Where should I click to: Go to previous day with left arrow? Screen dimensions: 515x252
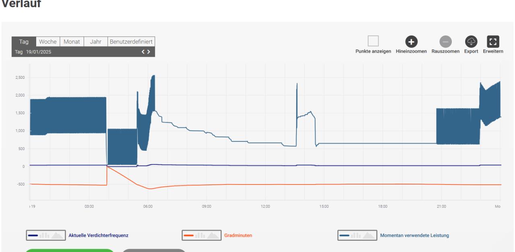coord(143,52)
